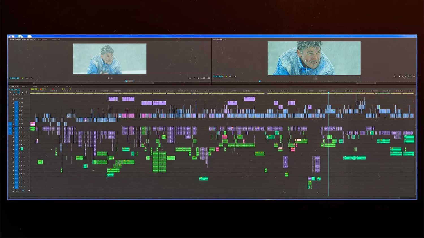Image resolution: width=424 pixels, height=238 pixels.
Task: Switch to the Effect Controls tab
Action: point(42,39)
